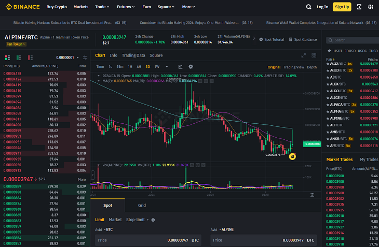This screenshot has height=247, width=379.
Task: Collapse the order book side panel handle
Action: (x=92, y=175)
